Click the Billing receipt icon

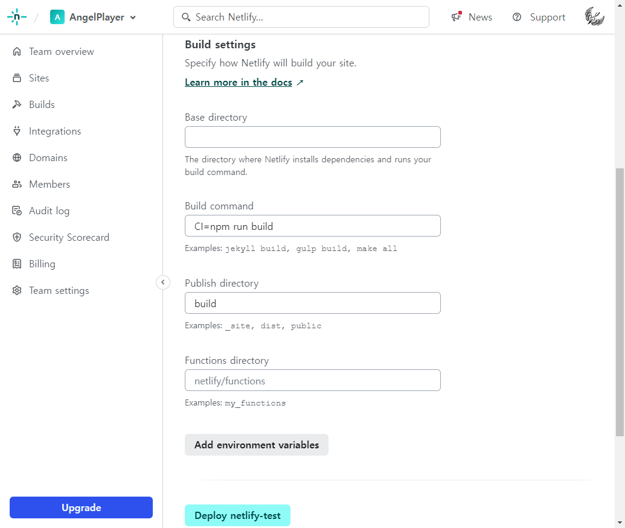tap(17, 264)
